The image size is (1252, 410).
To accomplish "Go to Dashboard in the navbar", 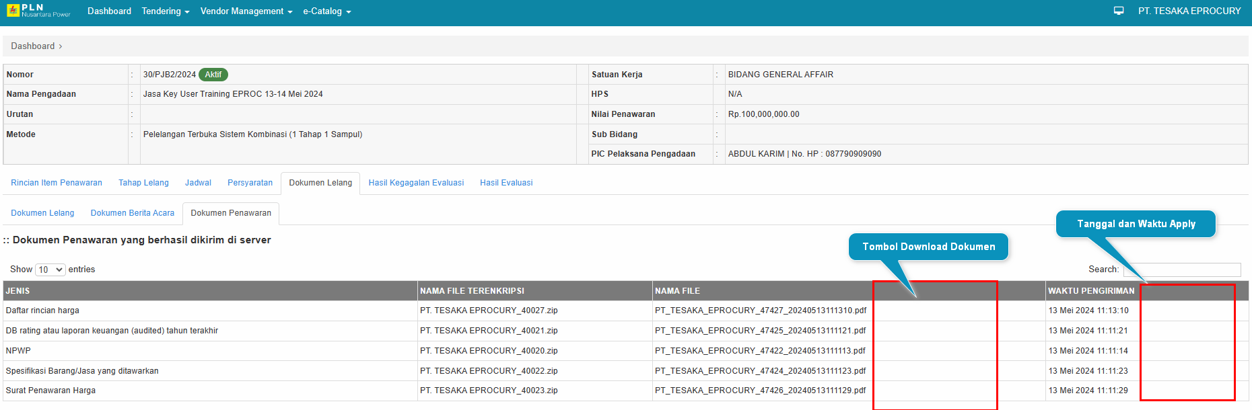I will pos(109,11).
